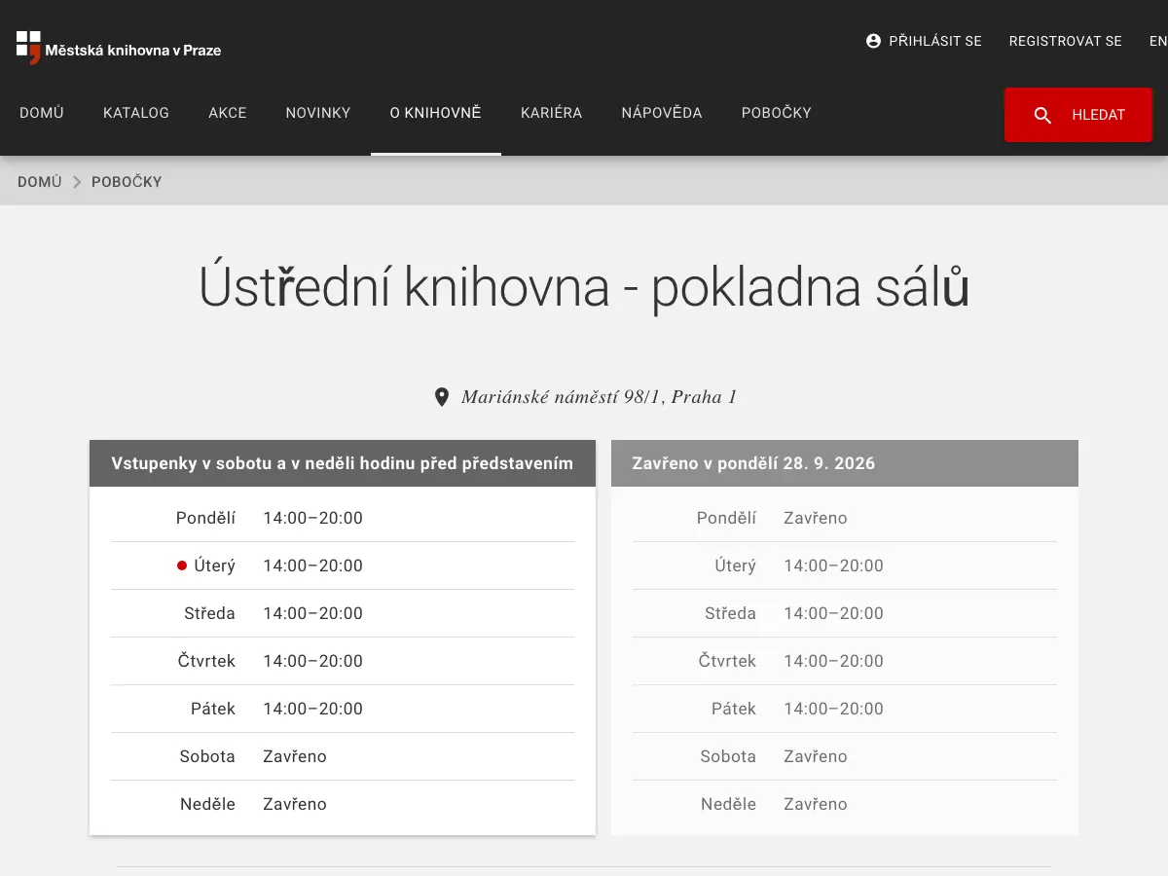The height and width of the screenshot is (876, 1168).
Task: Open the Novinky menu item
Action: 318,113
